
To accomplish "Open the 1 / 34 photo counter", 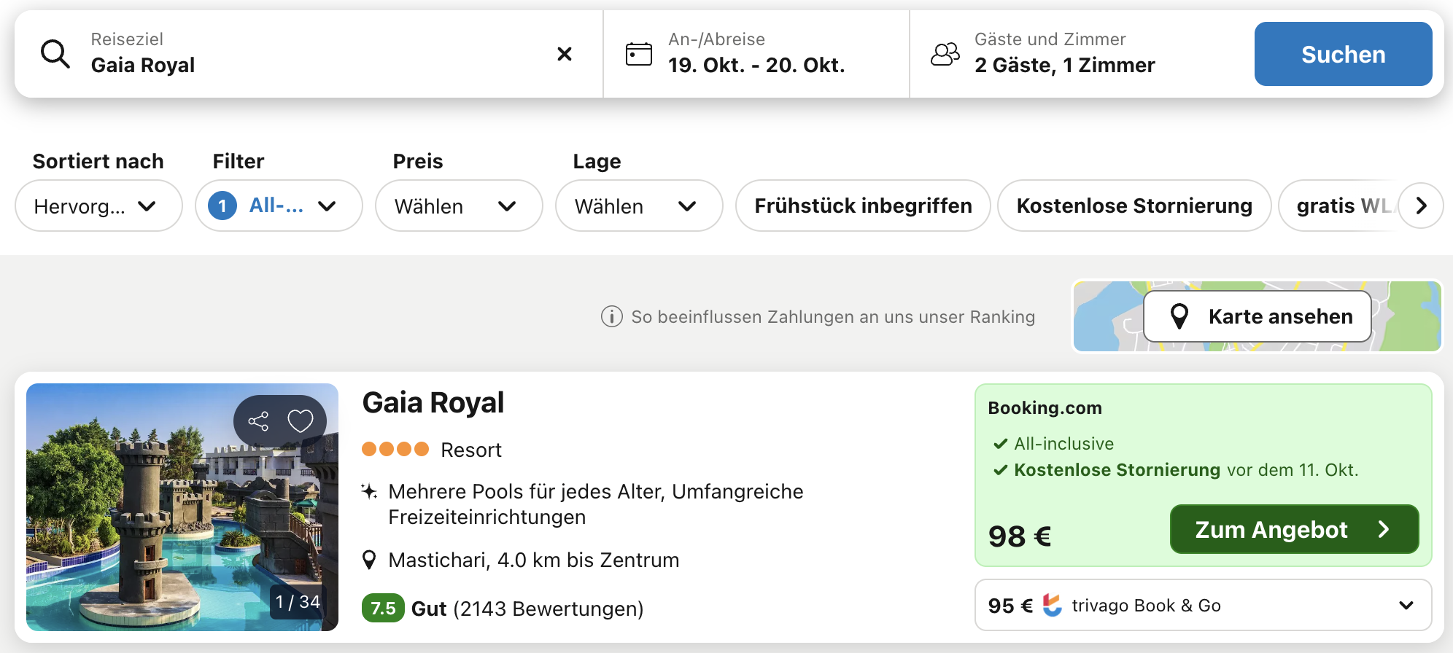I will (x=298, y=602).
